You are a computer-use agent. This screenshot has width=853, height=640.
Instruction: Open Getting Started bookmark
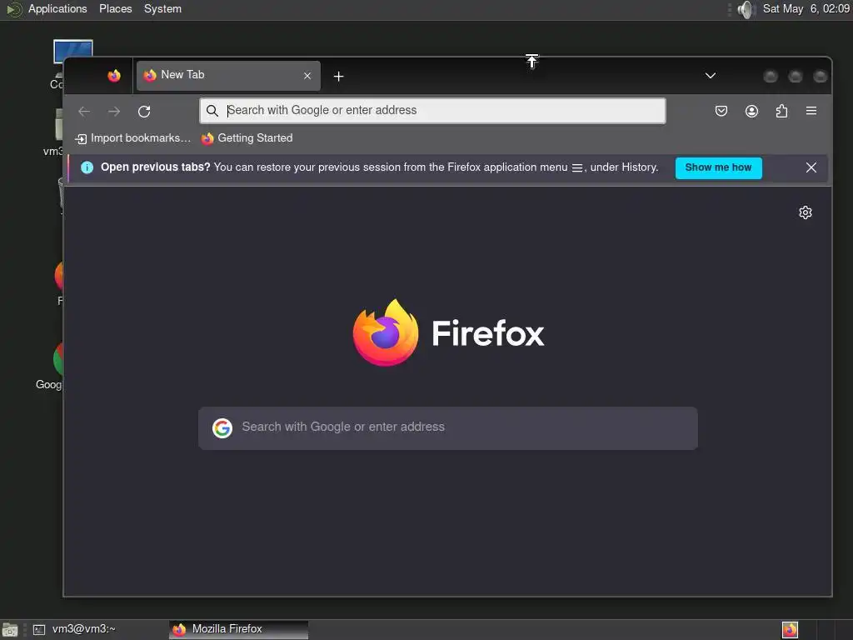247,138
